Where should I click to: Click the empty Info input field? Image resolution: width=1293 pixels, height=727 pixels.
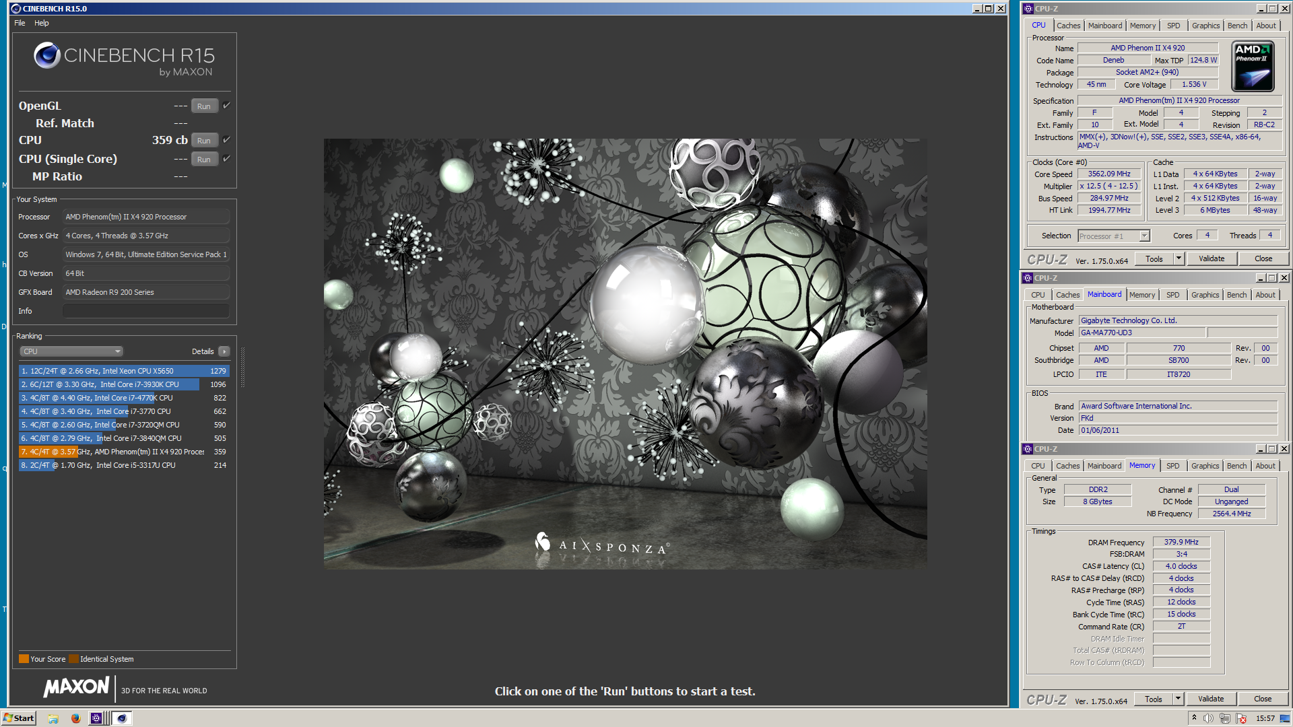click(146, 311)
